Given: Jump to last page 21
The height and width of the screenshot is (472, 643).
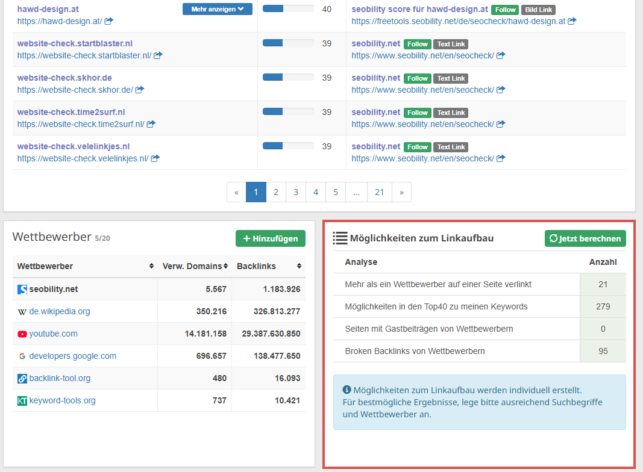Looking at the screenshot, I should click(x=379, y=192).
